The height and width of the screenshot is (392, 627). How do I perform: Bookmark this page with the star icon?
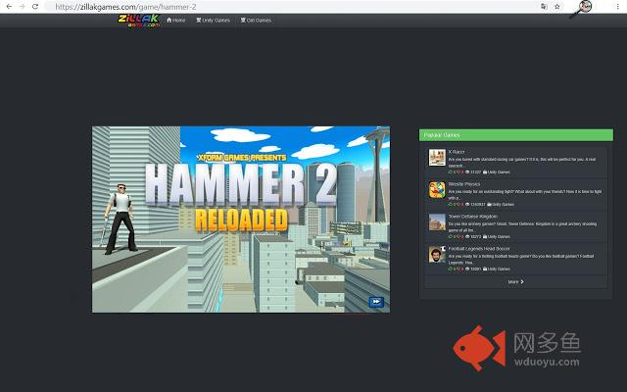click(557, 7)
